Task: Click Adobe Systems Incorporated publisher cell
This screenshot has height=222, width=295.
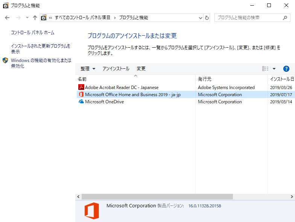Action: (226, 88)
